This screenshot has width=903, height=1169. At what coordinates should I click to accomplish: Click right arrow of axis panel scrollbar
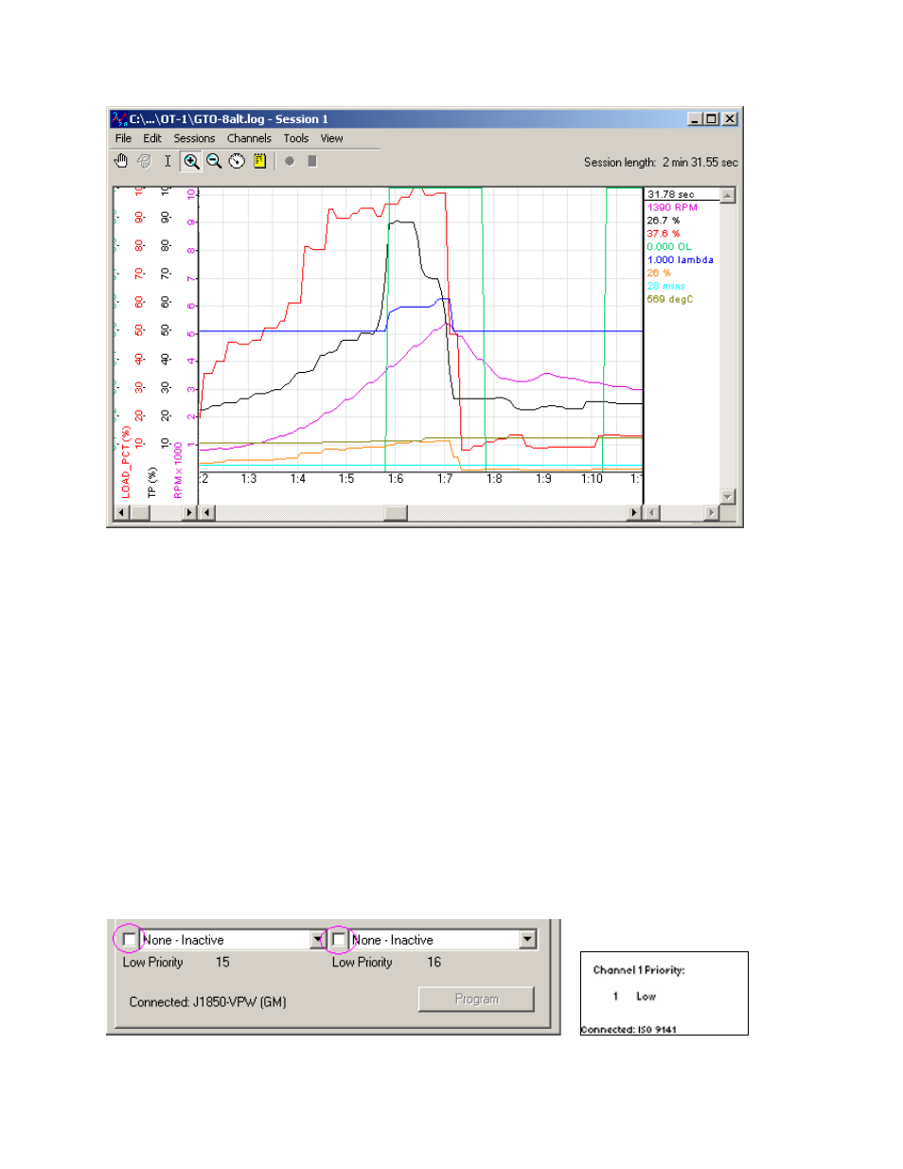point(189,513)
